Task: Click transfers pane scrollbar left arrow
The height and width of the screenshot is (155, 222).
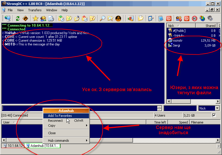Action: coord(4,140)
